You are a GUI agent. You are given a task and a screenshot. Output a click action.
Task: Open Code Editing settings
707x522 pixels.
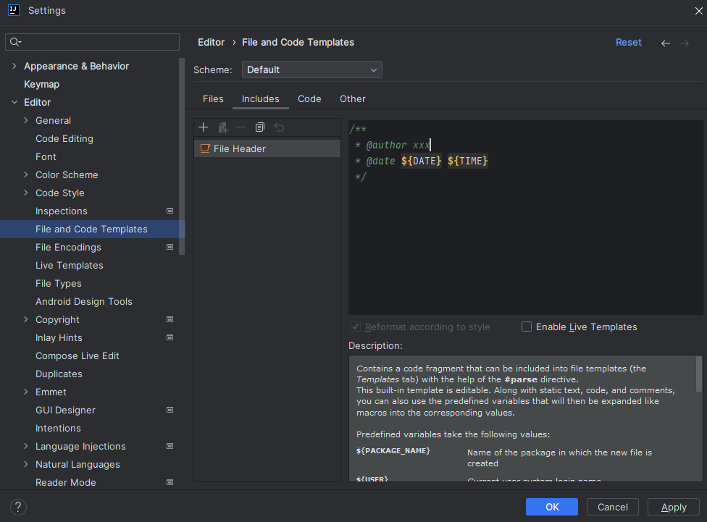point(64,139)
